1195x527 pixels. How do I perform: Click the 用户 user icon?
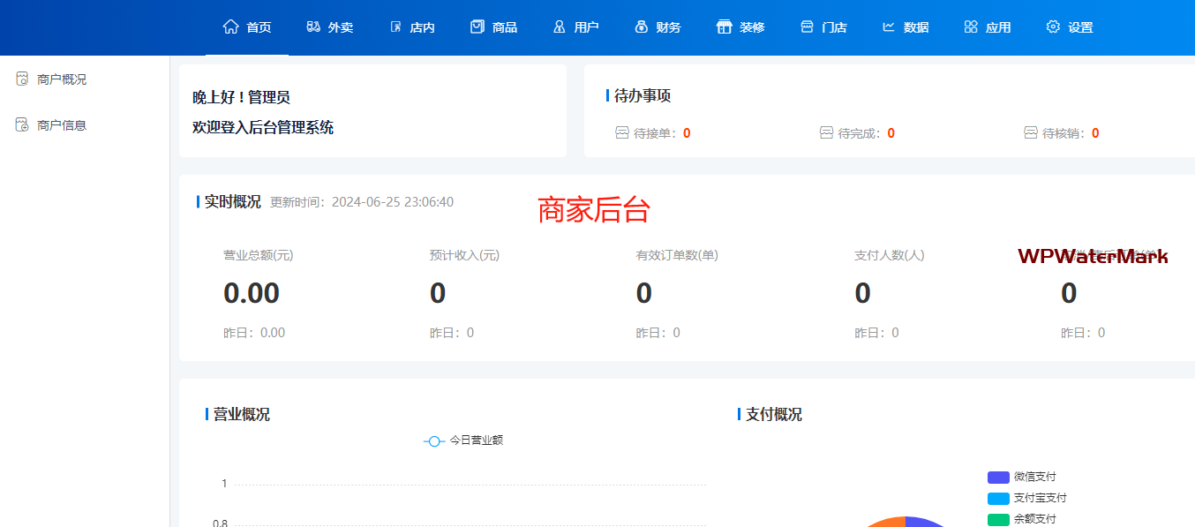click(559, 26)
